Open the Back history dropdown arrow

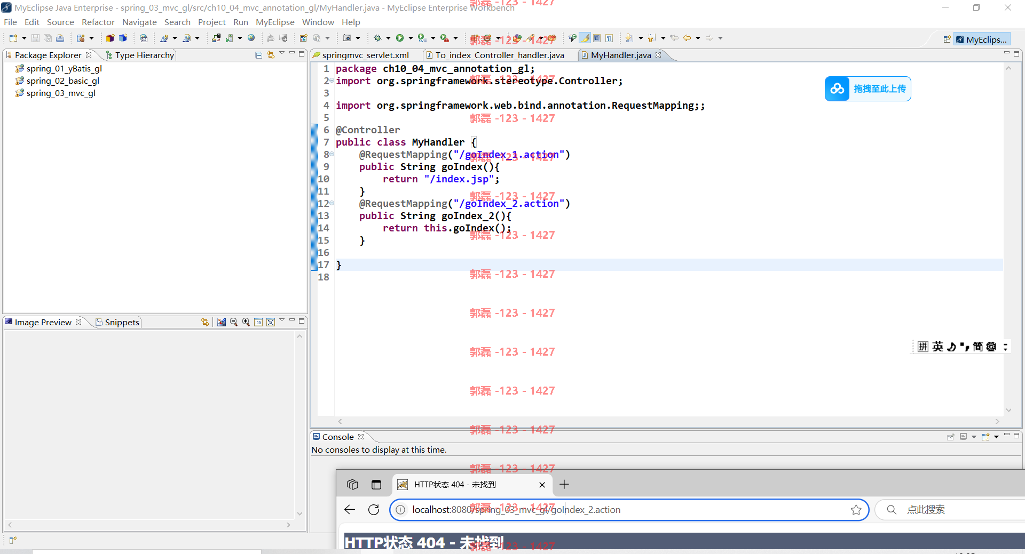click(x=698, y=38)
